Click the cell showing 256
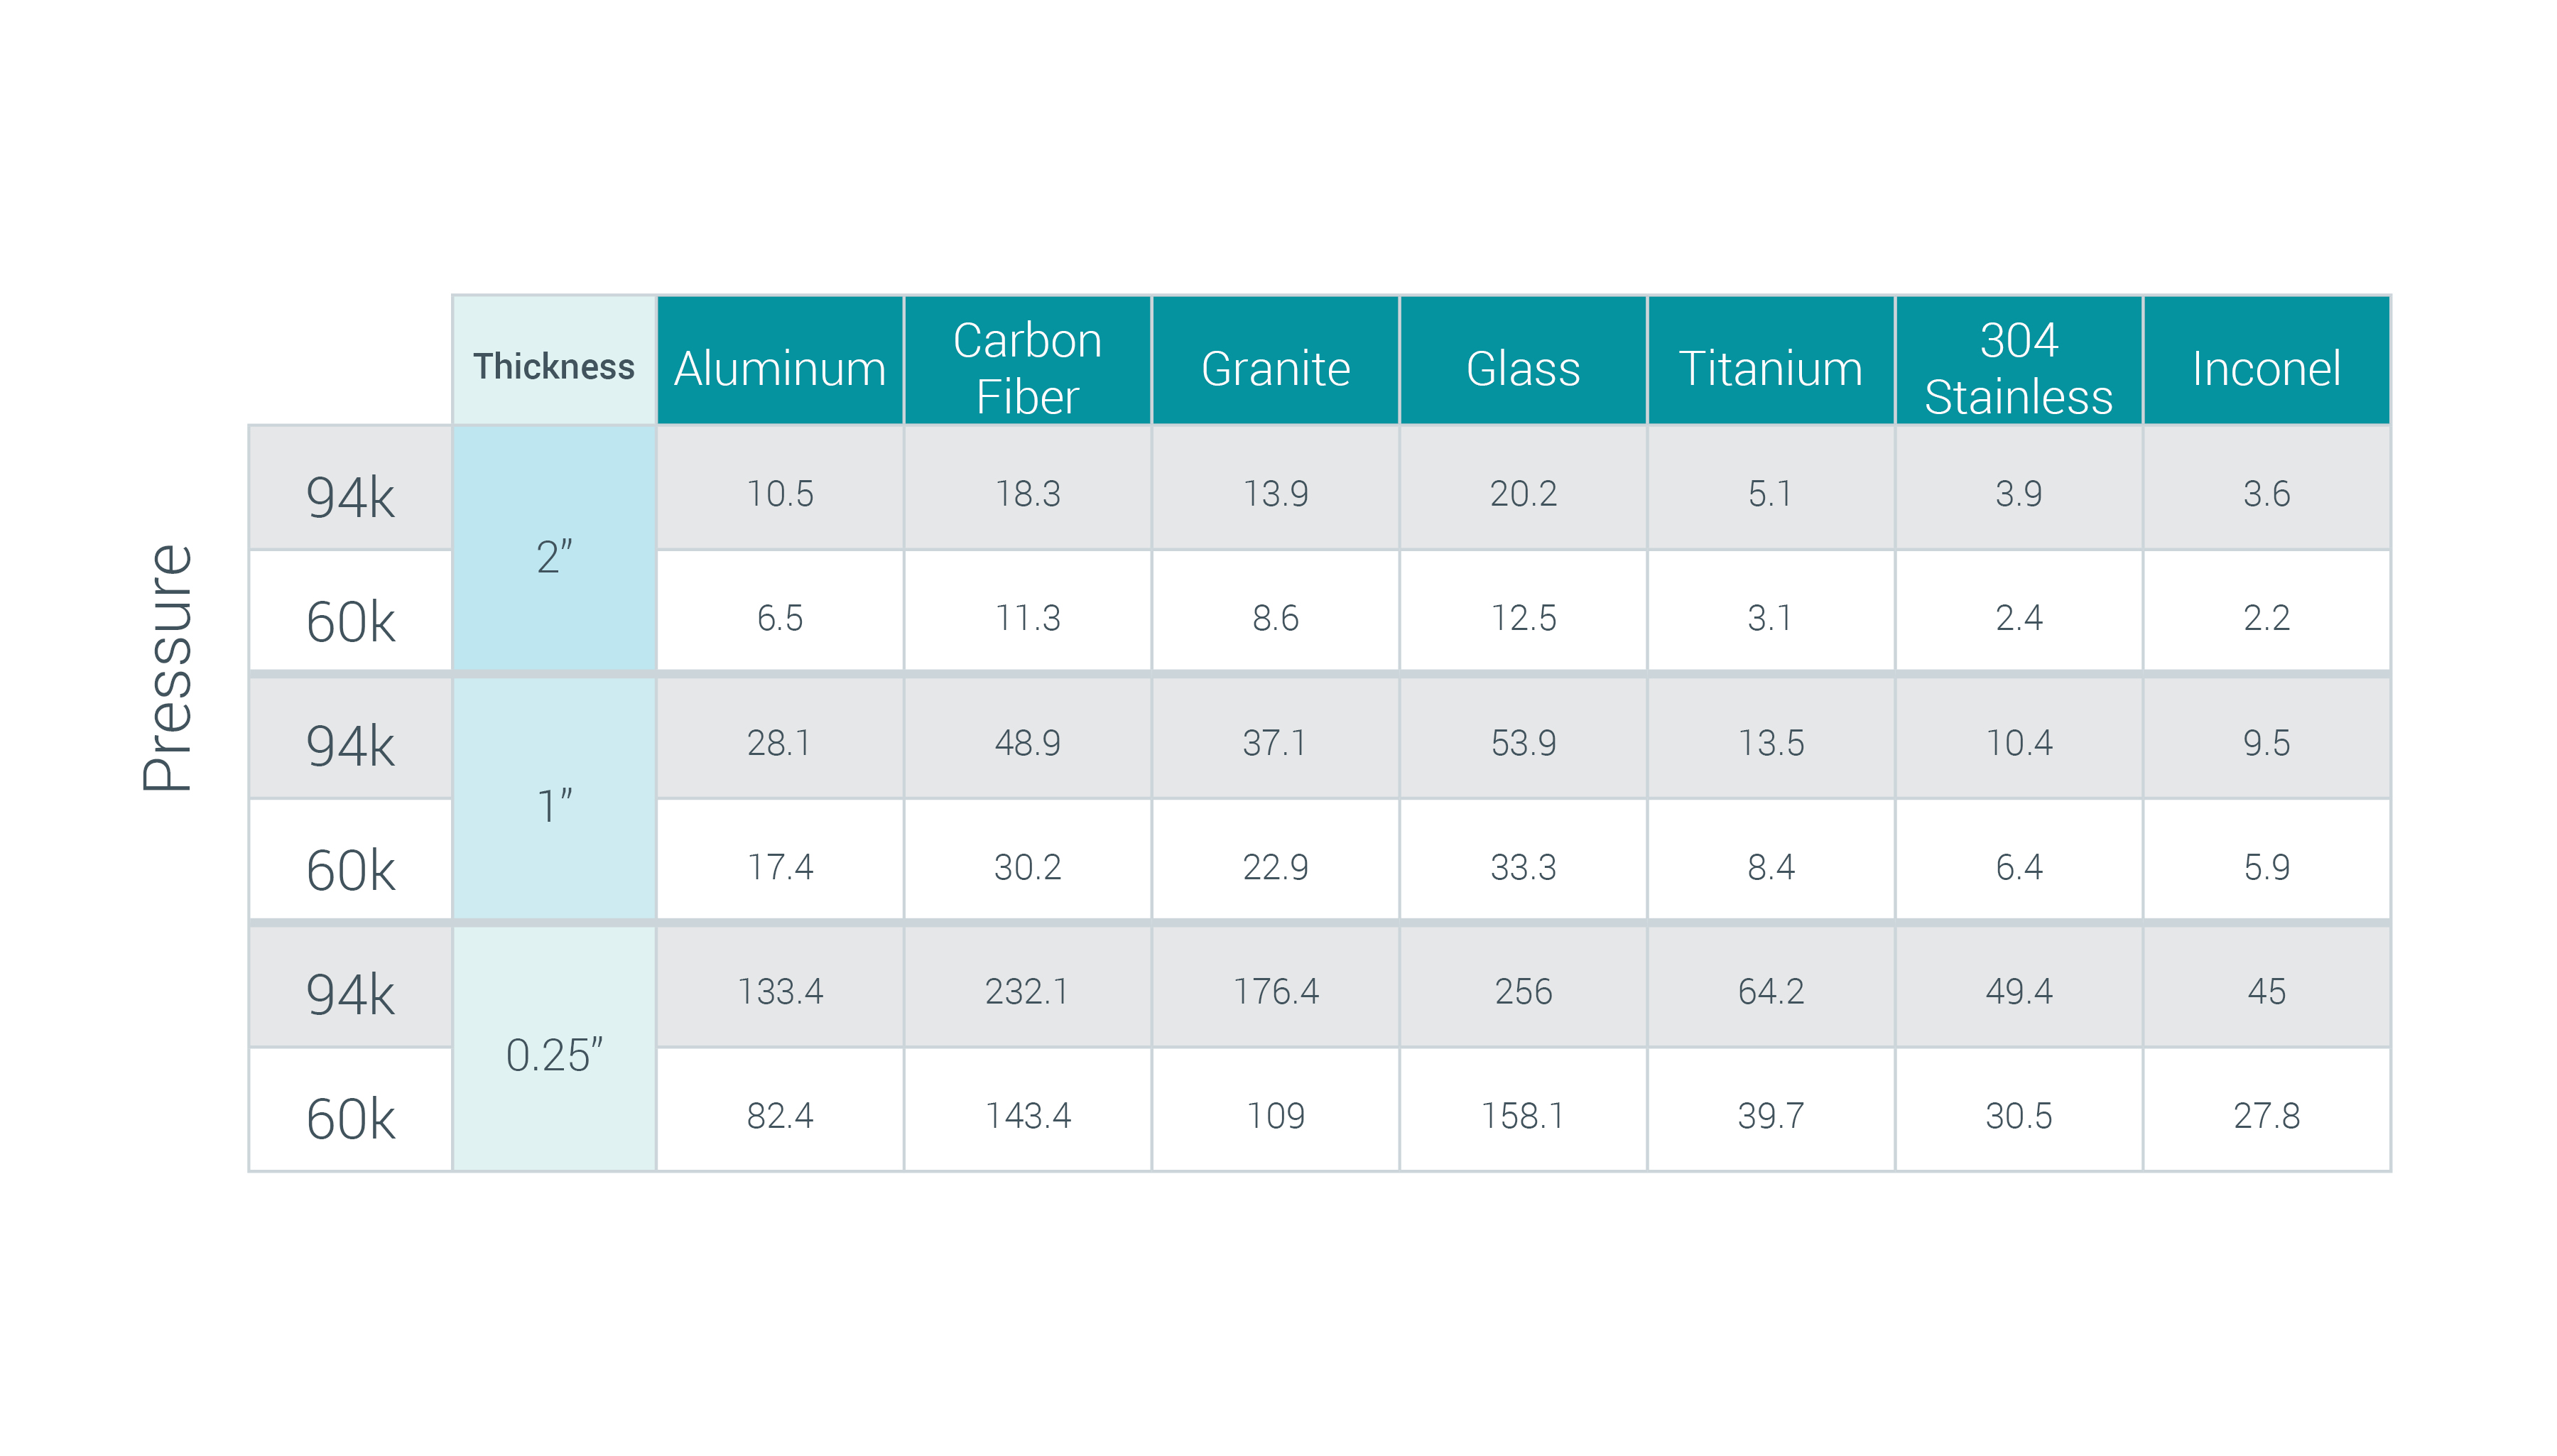Screen dimensions: 2557x1456 pos(1522,990)
